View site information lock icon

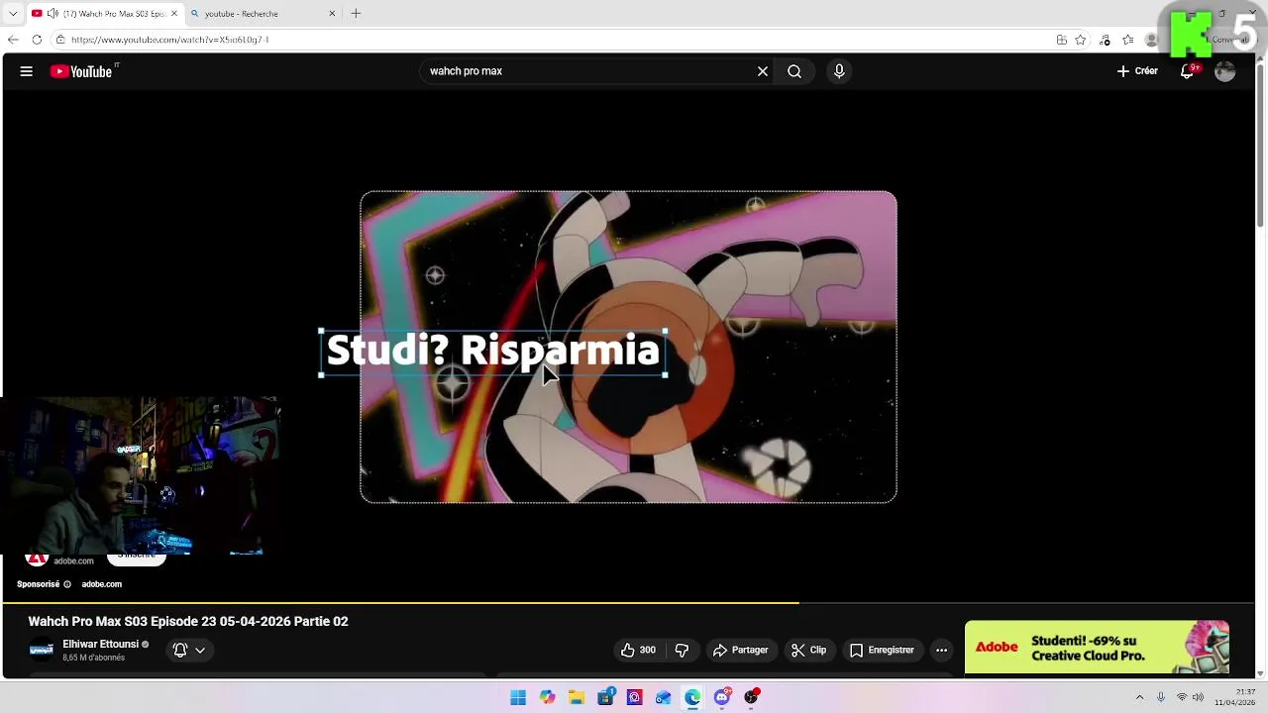[x=60, y=40]
